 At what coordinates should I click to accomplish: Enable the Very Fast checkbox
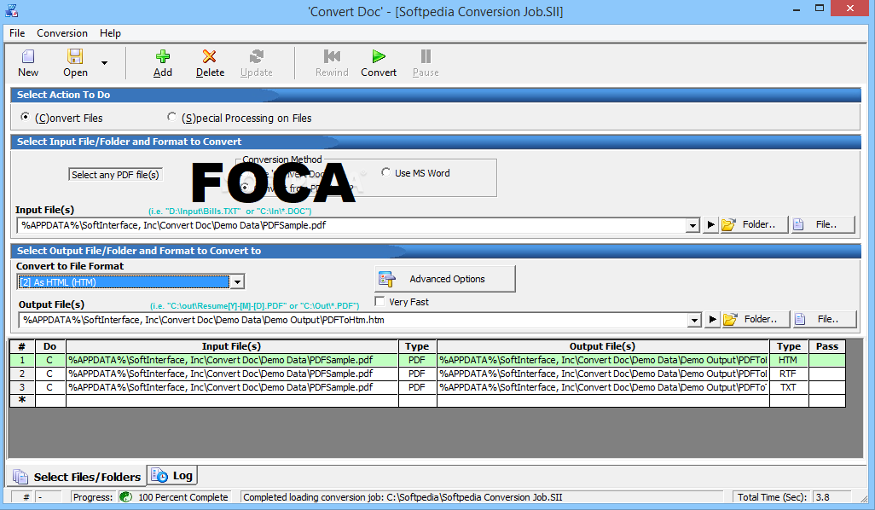coord(380,301)
